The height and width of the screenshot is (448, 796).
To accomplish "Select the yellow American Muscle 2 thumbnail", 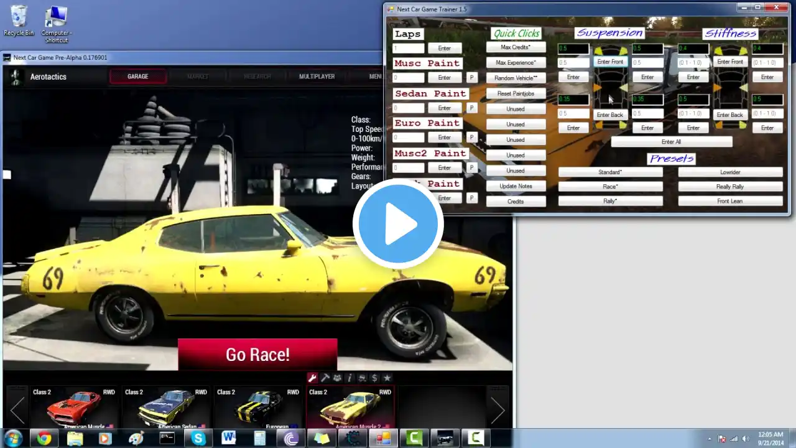I will (350, 408).
